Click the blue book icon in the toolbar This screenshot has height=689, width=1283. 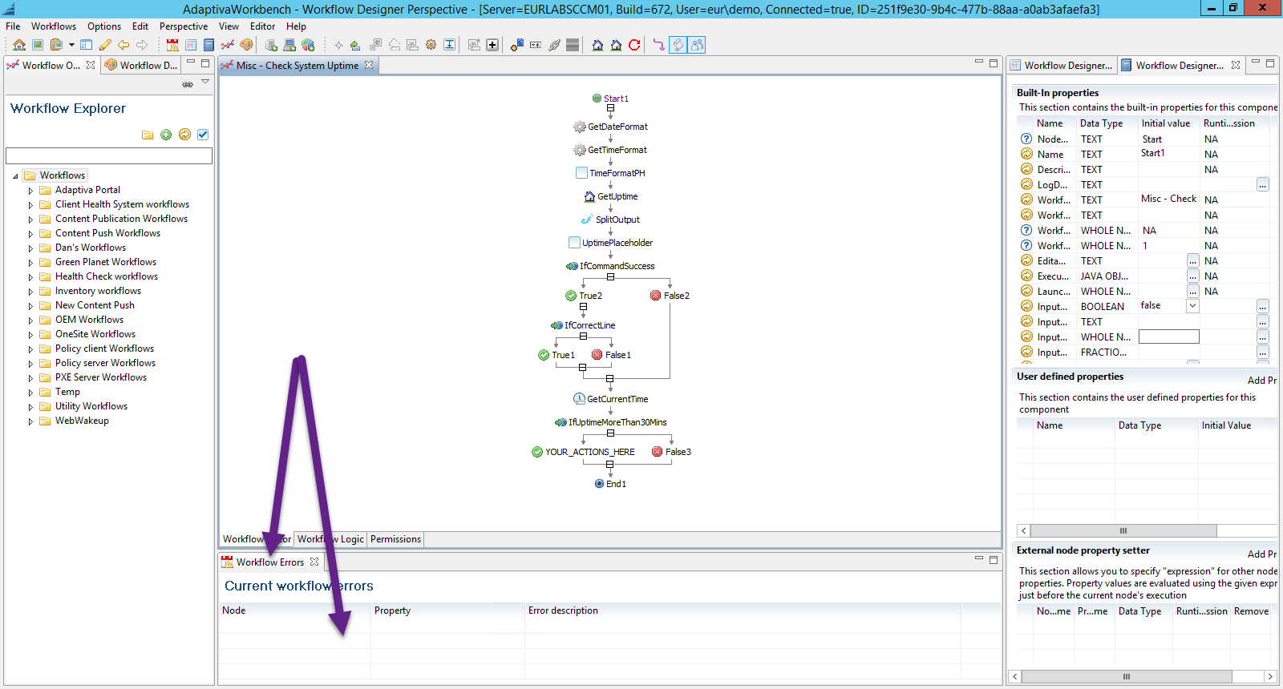(x=208, y=45)
